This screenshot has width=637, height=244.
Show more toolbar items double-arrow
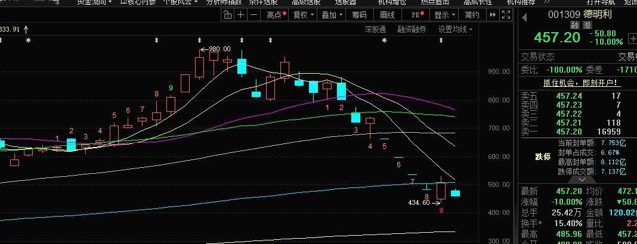coord(493,15)
